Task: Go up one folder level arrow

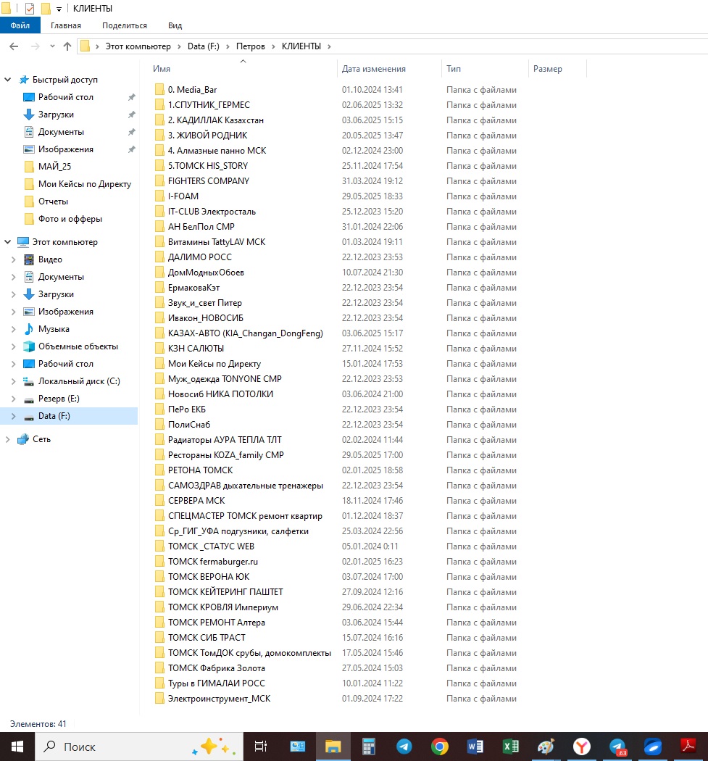Action: pyautogui.click(x=67, y=46)
